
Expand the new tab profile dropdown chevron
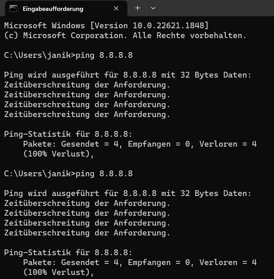tap(153, 8)
